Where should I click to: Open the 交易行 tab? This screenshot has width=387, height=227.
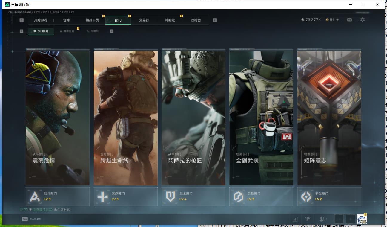coord(144,20)
